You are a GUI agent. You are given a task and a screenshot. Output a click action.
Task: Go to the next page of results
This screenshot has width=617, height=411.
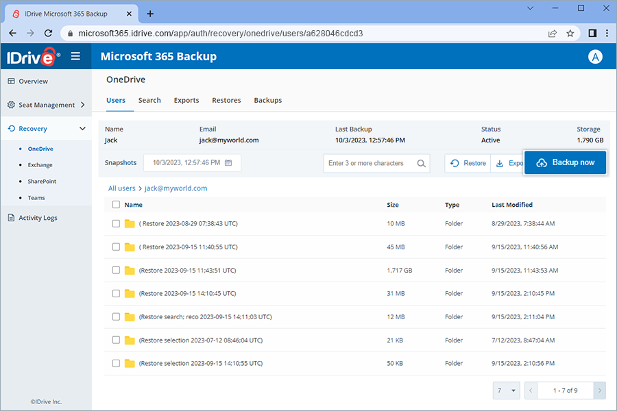pos(600,390)
